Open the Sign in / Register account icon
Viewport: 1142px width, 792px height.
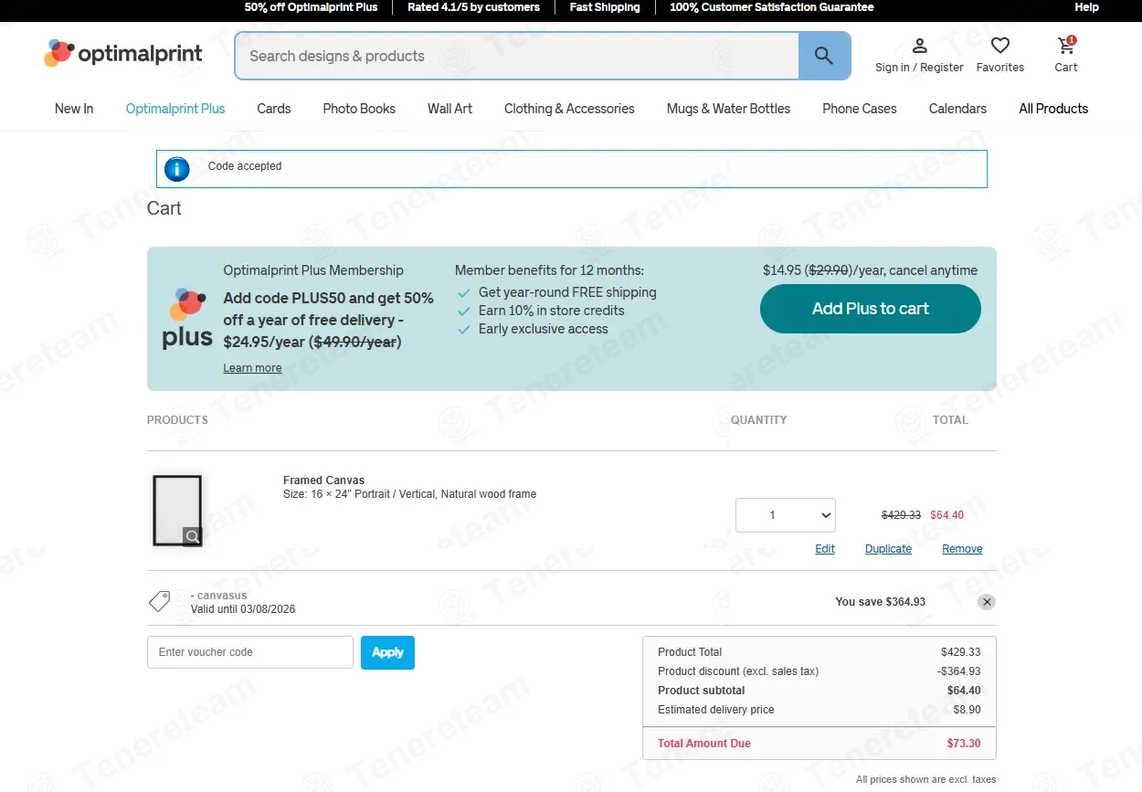[x=919, y=46]
